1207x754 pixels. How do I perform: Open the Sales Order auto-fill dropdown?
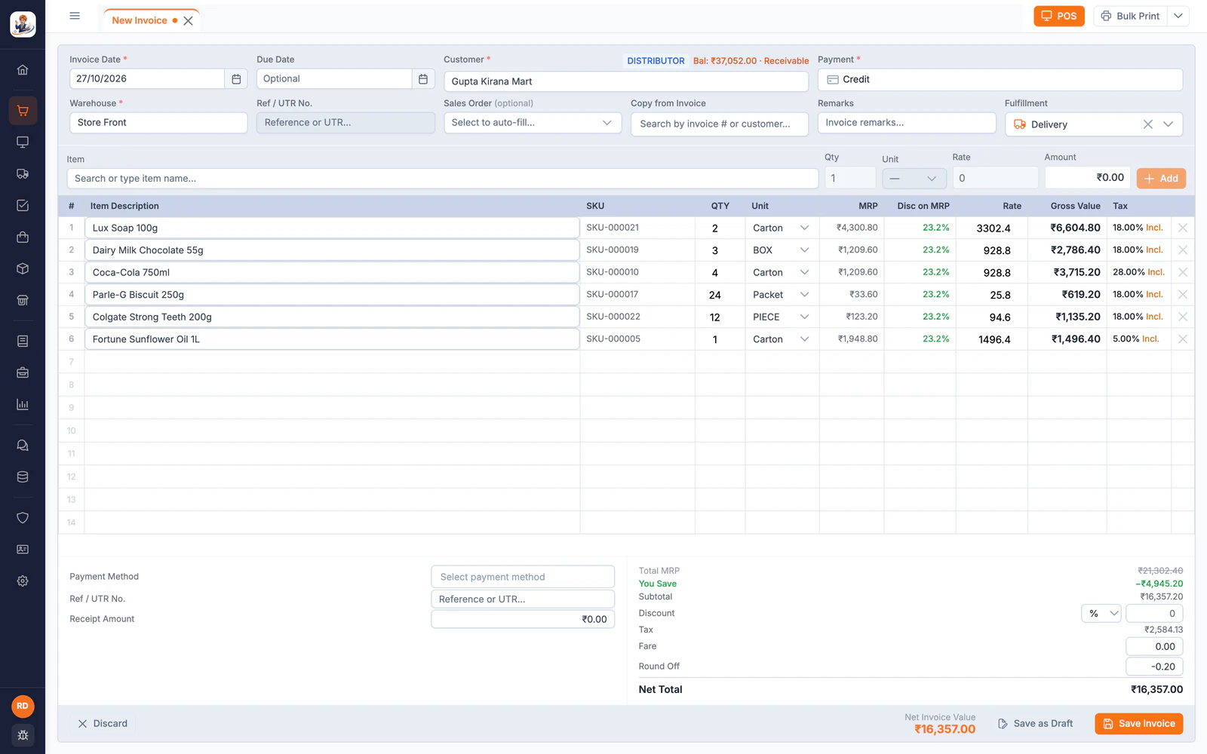(533, 123)
